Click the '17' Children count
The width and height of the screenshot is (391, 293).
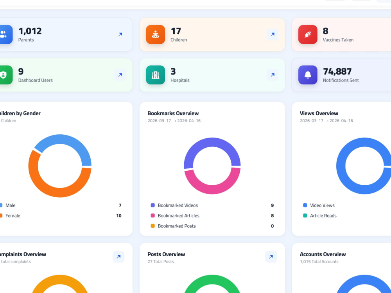click(x=176, y=31)
